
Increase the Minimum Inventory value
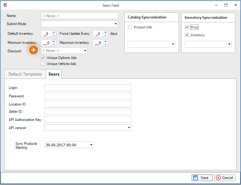click(x=54, y=41)
